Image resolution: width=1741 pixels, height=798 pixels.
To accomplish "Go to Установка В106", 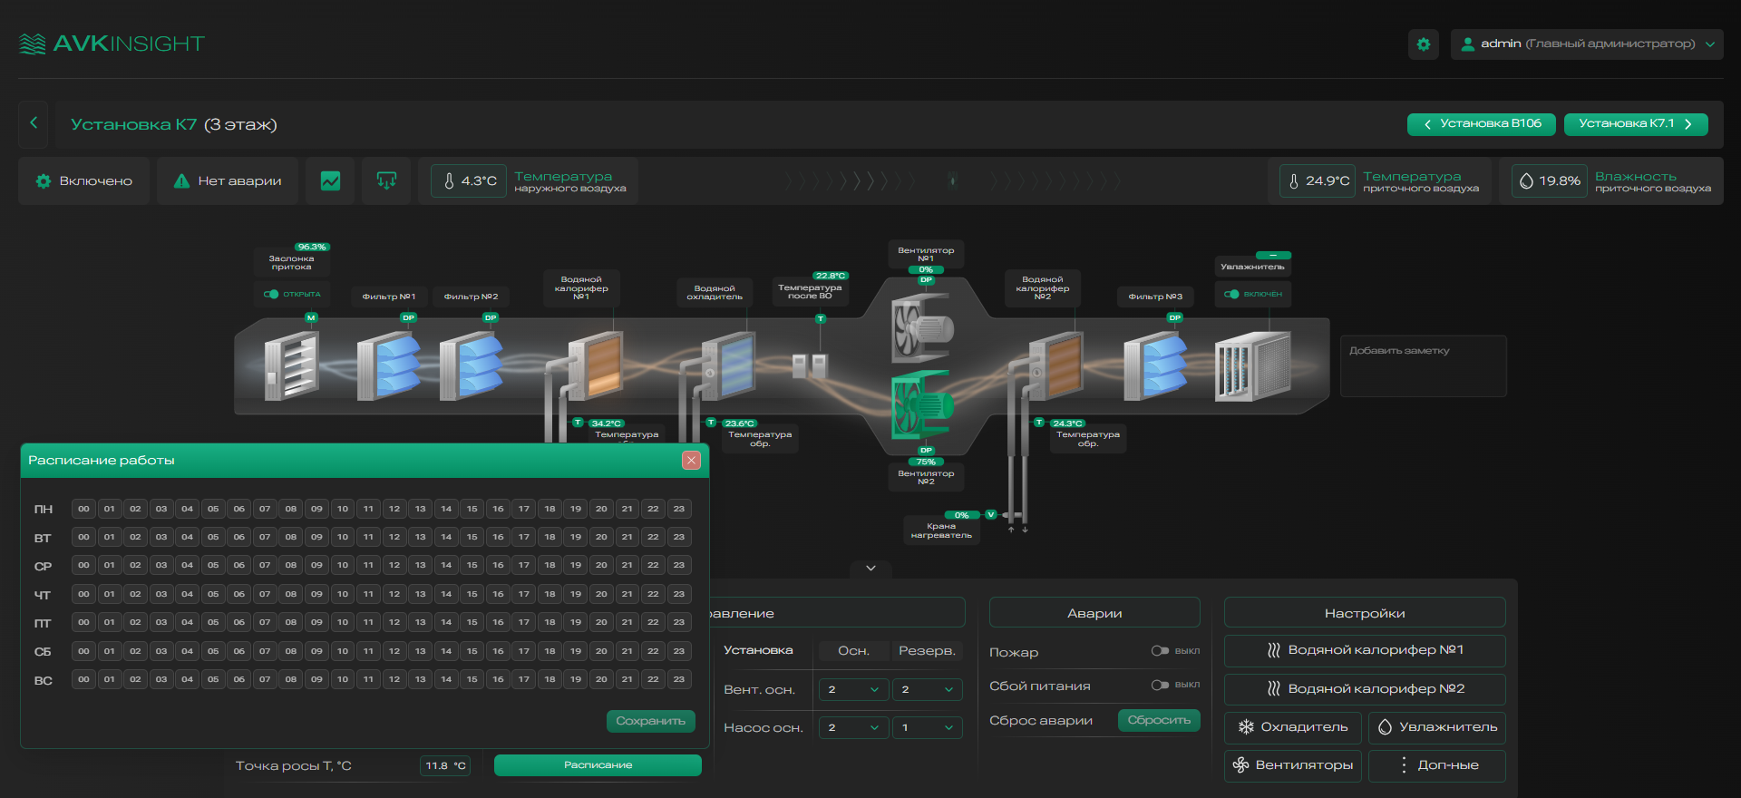I will [1482, 124].
